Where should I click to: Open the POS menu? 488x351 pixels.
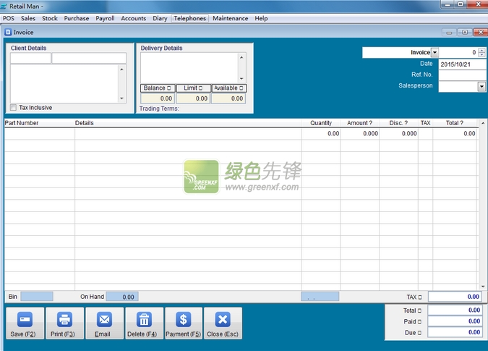[x=9, y=18]
